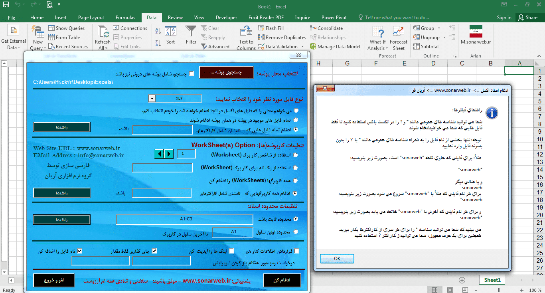Open Data Validation
545x293 pixels.
[x=278, y=46]
